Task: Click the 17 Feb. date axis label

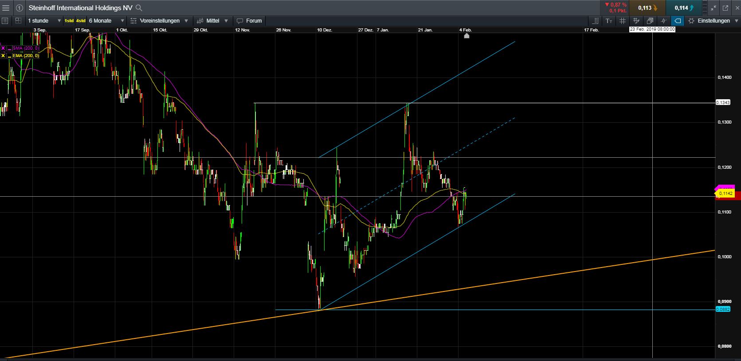Action: click(x=591, y=30)
